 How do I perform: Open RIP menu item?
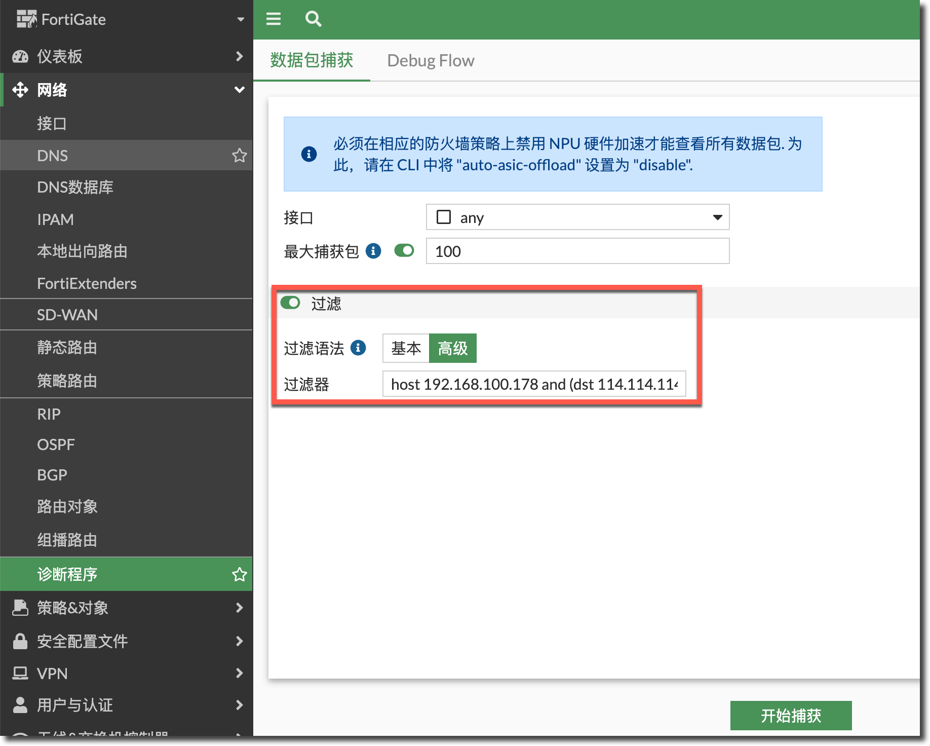tap(127, 414)
